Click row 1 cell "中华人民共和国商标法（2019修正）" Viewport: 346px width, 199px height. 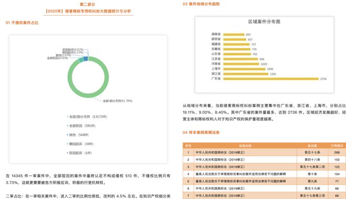[220, 152]
